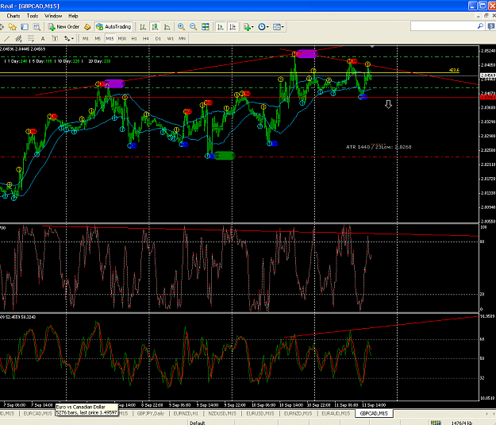Switch to the EURAUD,M15 chart tab
Screen dimensions: 496x425
point(336,414)
